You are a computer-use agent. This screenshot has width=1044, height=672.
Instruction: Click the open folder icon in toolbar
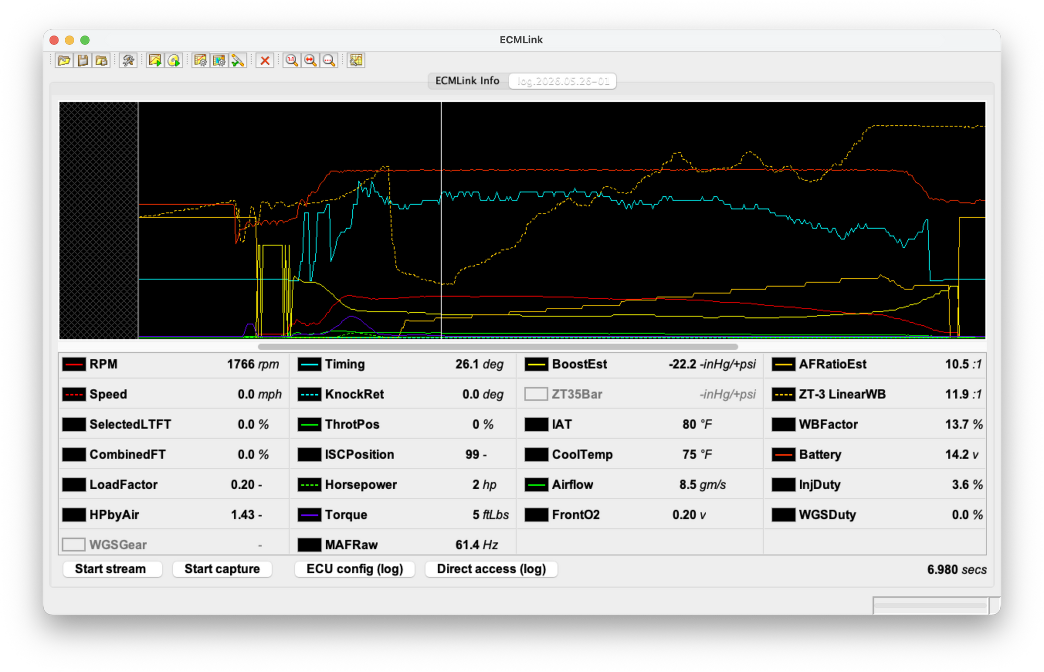coord(64,61)
